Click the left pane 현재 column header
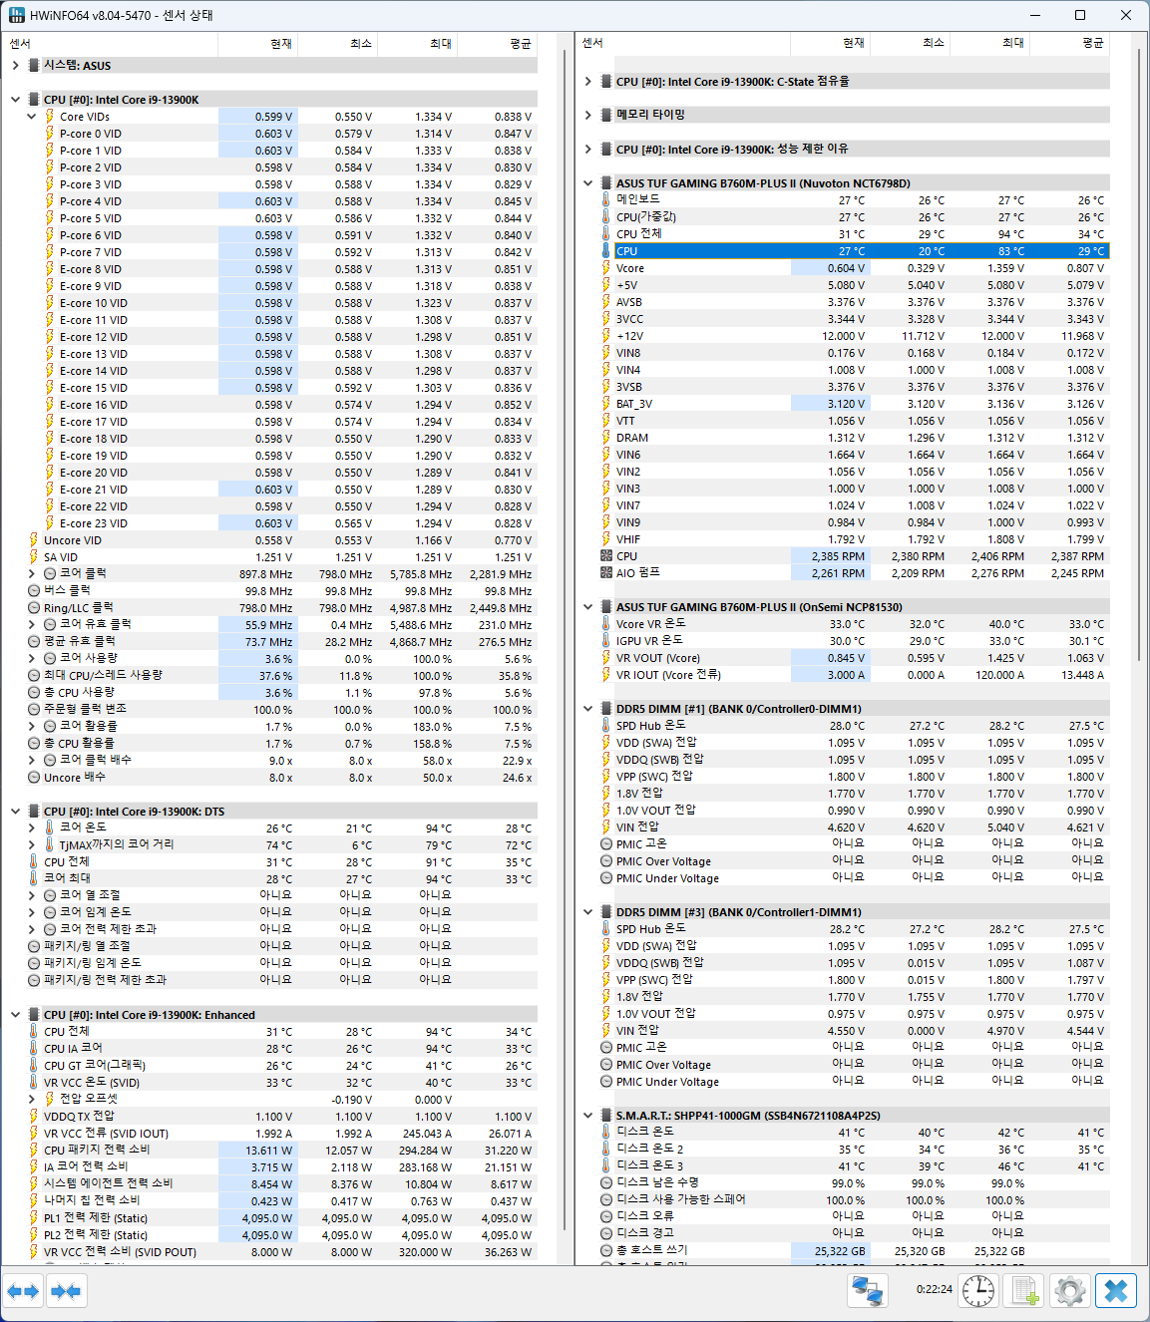This screenshot has width=1150, height=1322. pos(257,43)
